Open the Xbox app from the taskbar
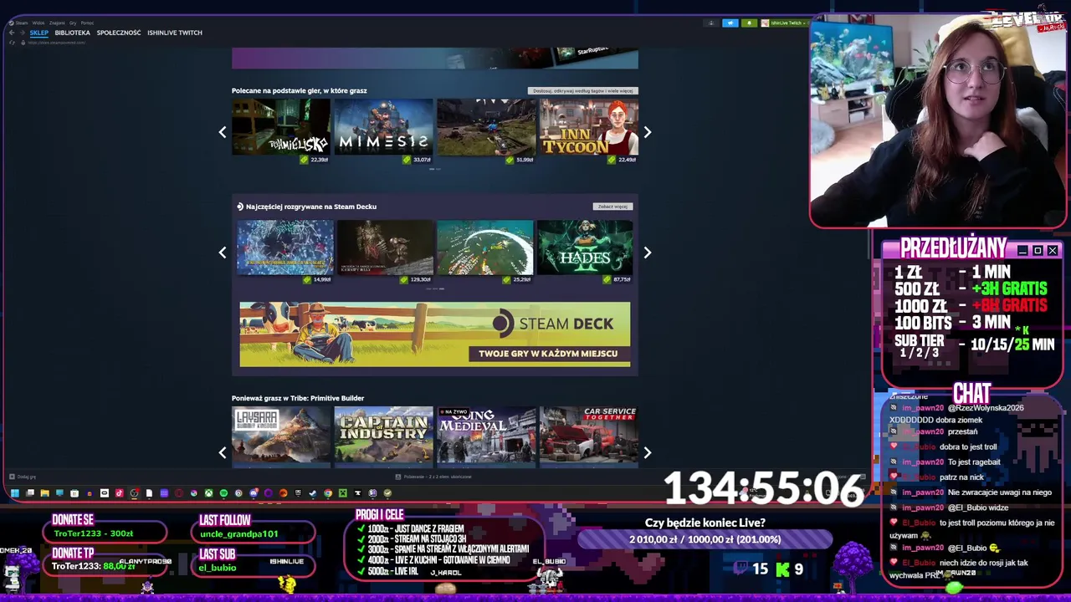The image size is (1071, 602). [x=208, y=493]
